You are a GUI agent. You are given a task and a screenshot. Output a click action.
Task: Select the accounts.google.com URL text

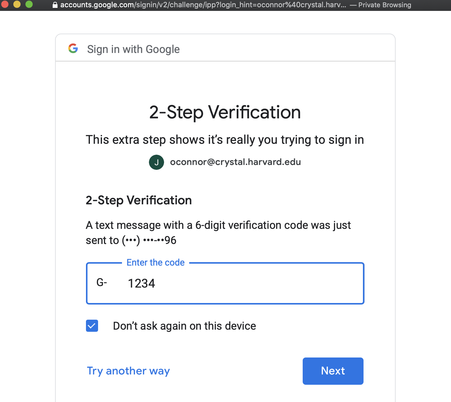(203, 5)
